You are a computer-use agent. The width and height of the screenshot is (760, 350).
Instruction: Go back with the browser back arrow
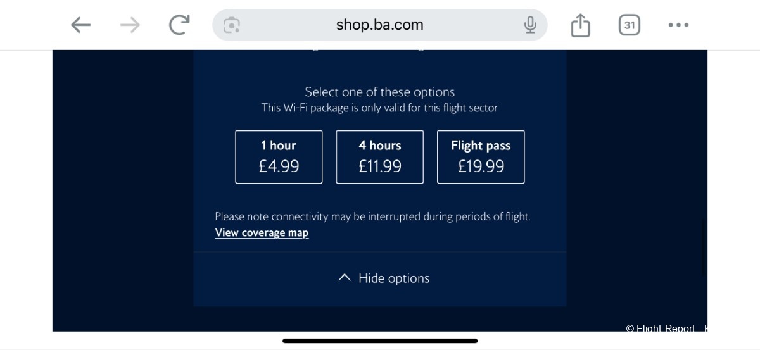80,25
